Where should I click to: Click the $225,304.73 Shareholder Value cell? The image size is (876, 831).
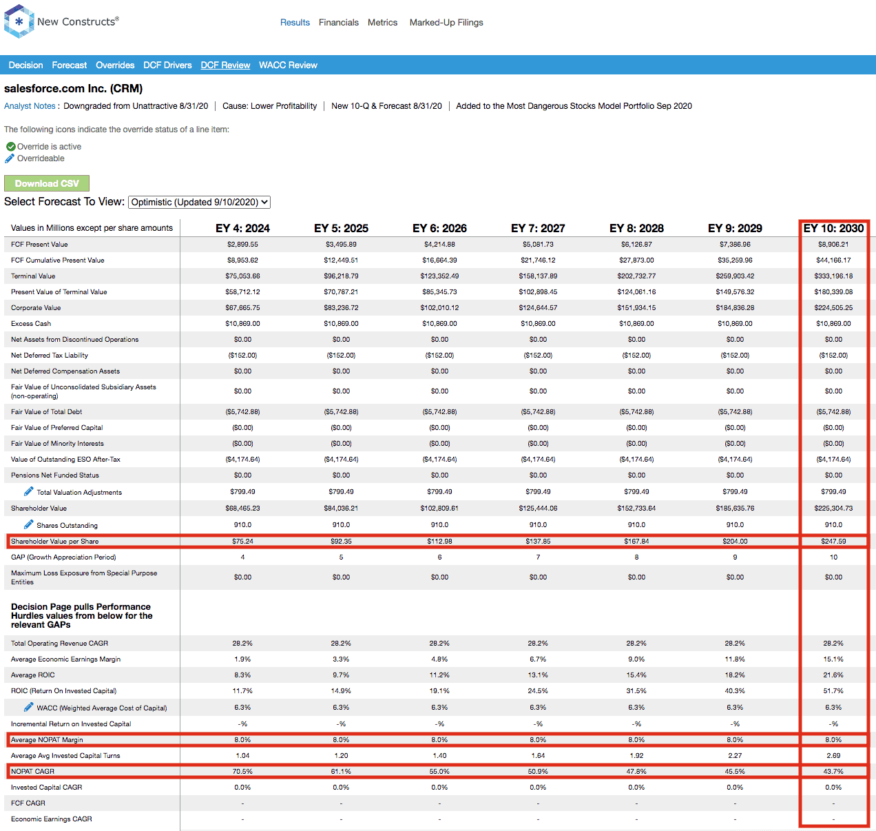tap(833, 509)
